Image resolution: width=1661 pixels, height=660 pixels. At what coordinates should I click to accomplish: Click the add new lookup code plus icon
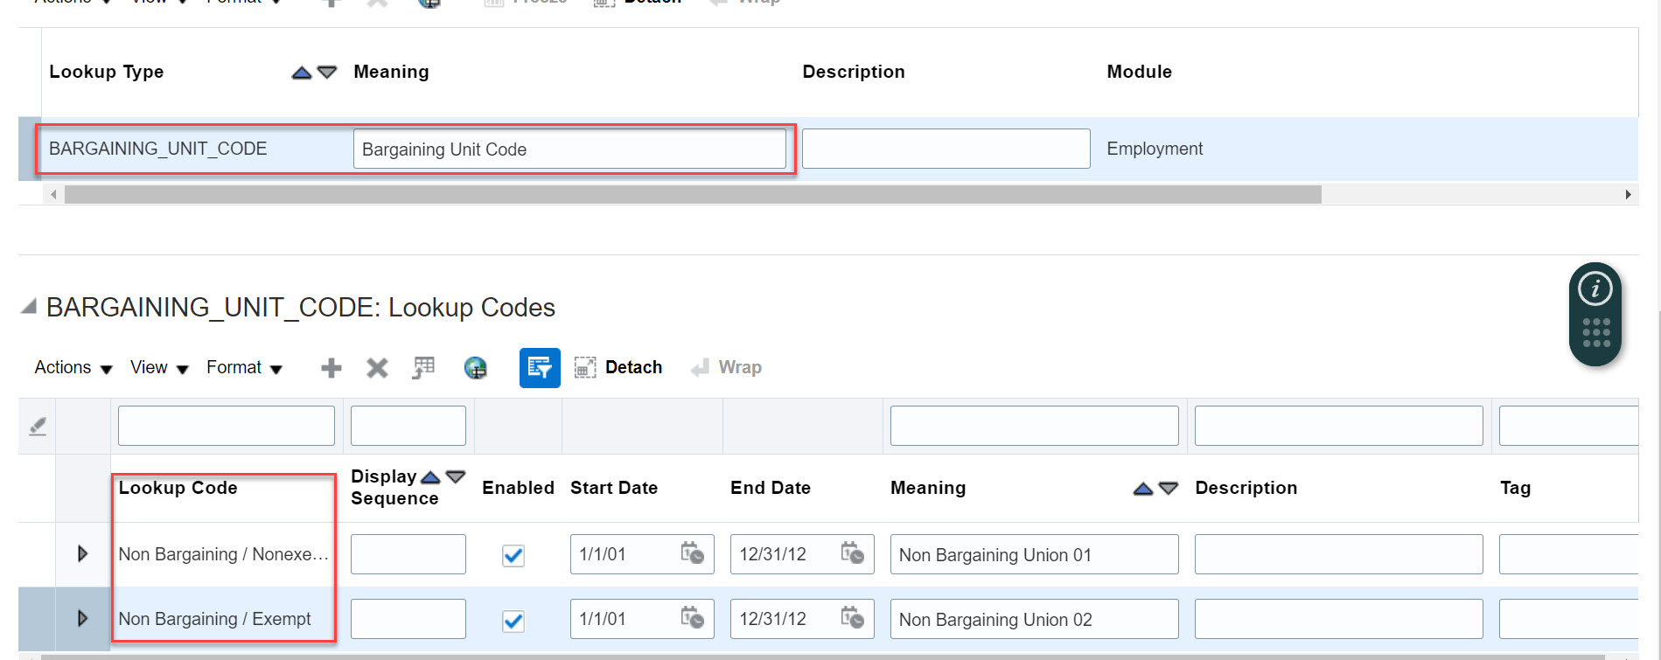coord(331,368)
